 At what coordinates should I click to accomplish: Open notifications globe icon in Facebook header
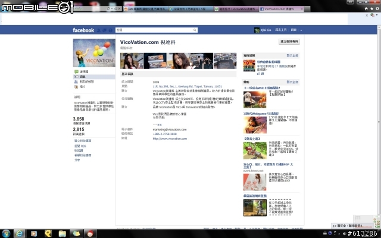pos(111,30)
